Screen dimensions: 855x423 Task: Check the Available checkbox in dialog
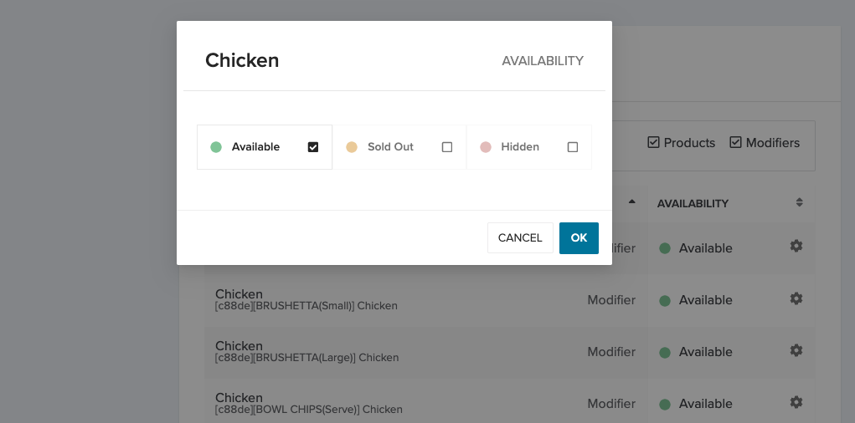[313, 147]
